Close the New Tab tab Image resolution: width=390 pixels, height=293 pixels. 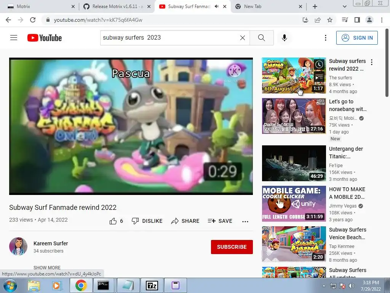(x=300, y=7)
